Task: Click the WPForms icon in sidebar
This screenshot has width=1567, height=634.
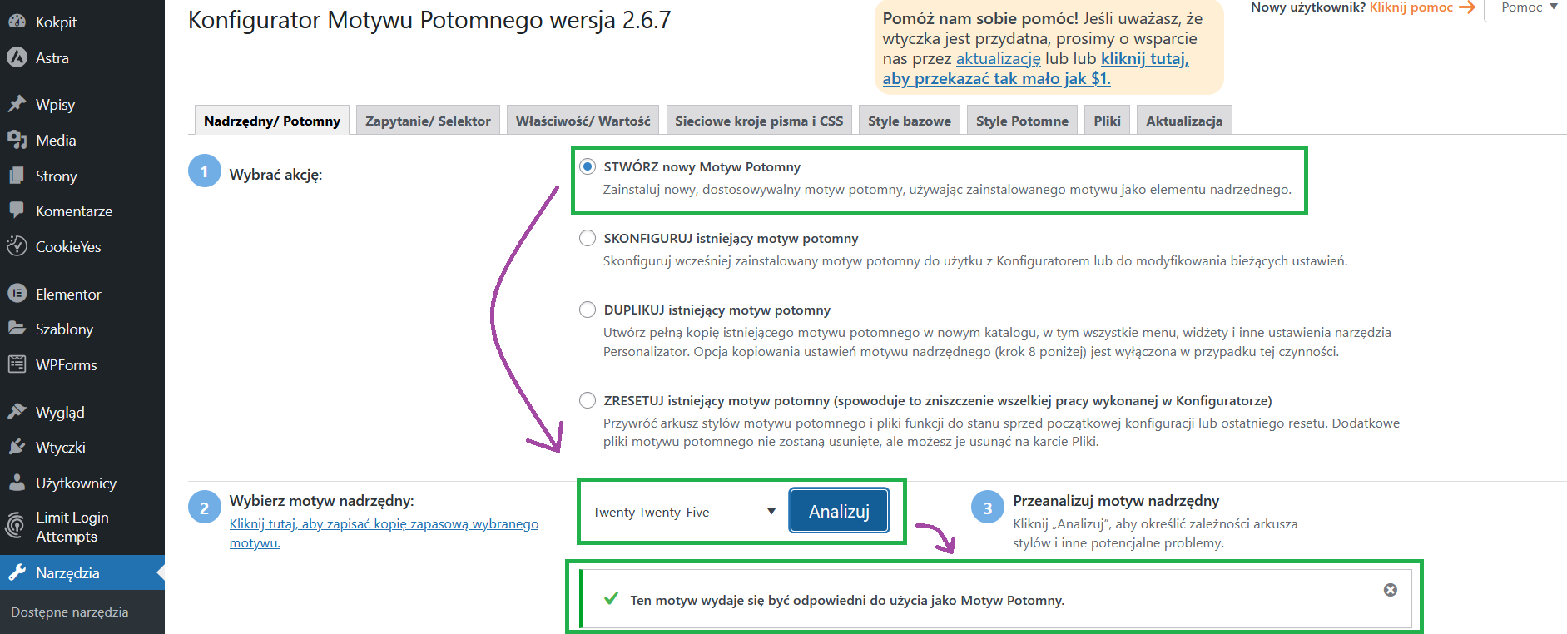Action: 17,364
